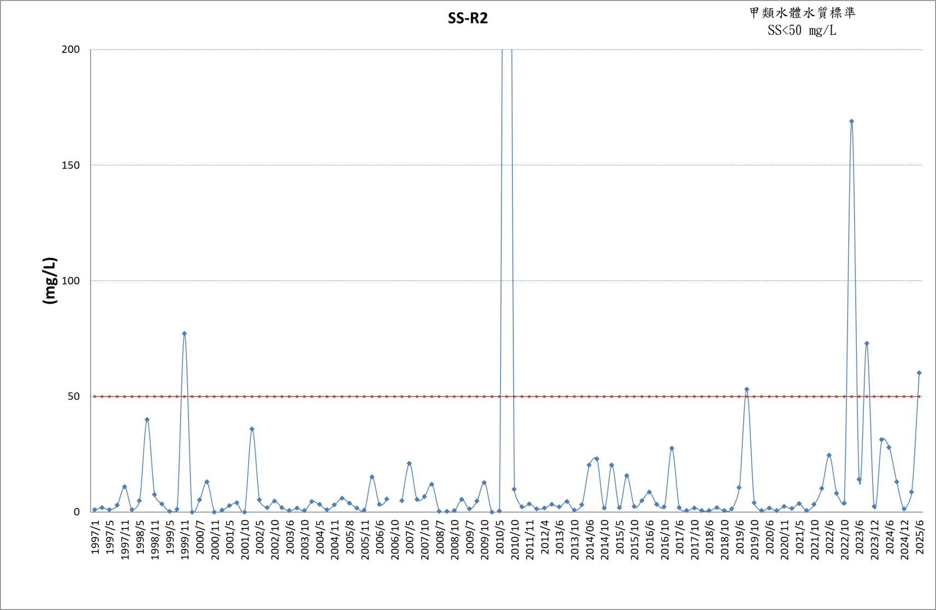Select the 2017 peak marker near 28
936x610 pixels.
(x=672, y=448)
